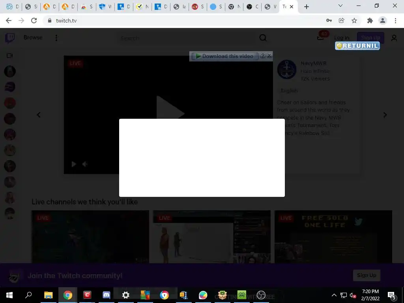404x303 pixels.
Task: Open a new Chrome tab
Action: coord(306,7)
